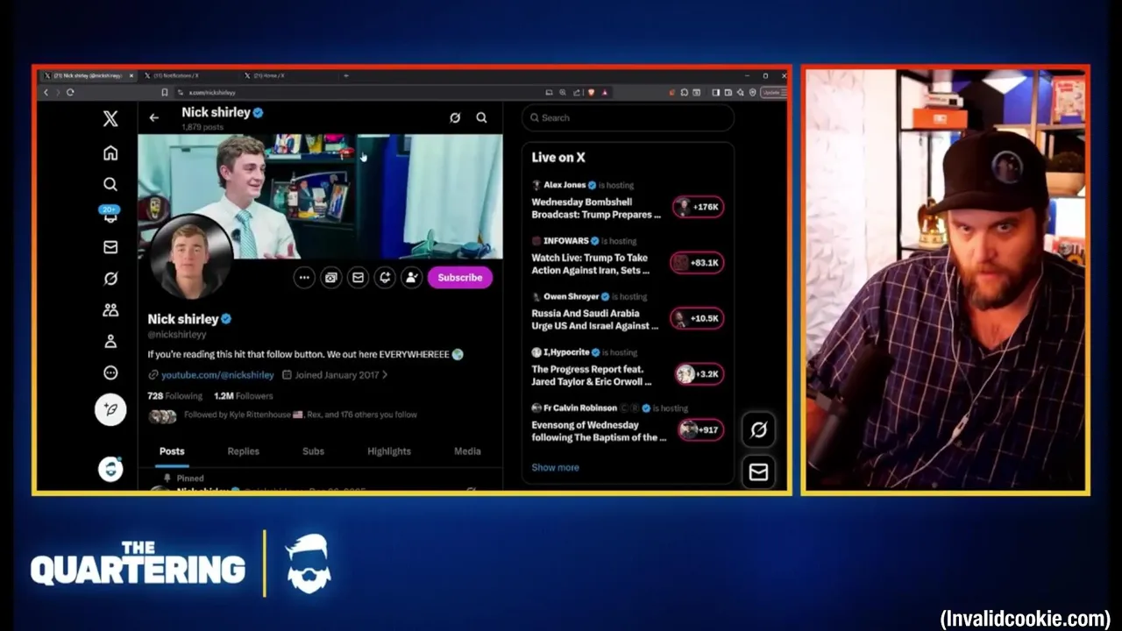Subscribe to Nick Shirley

(460, 278)
